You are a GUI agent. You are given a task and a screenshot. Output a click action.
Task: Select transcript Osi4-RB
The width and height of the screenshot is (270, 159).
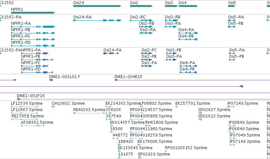(188, 39)
